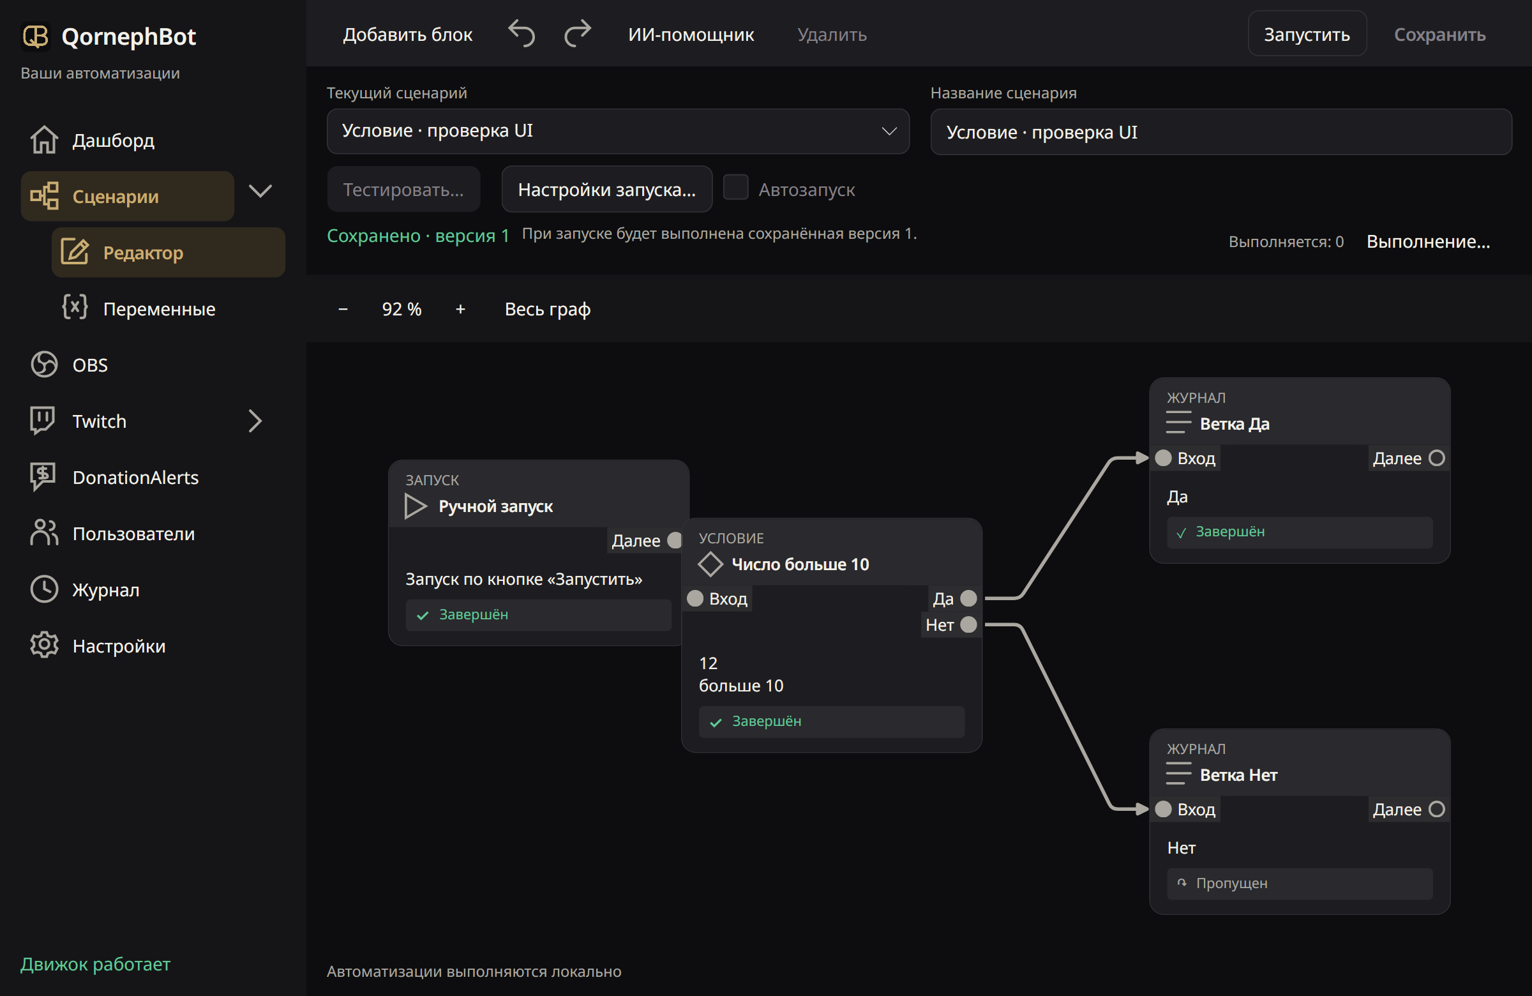
Task: Click the Сценарии flowchart icon
Action: (x=44, y=196)
